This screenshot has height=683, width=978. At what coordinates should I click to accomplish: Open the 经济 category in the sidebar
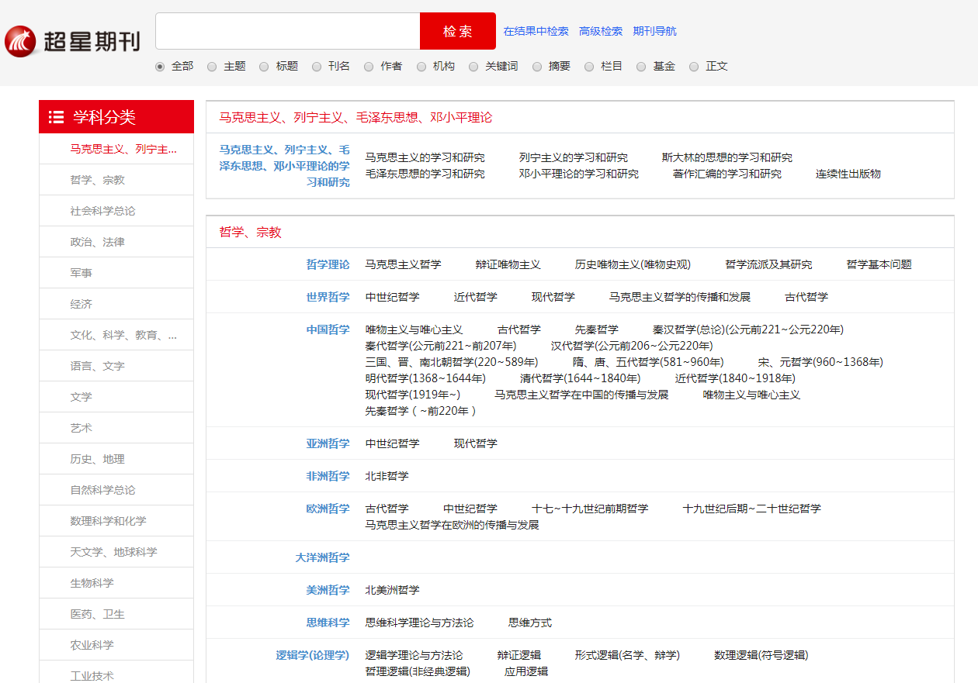pyautogui.click(x=81, y=303)
